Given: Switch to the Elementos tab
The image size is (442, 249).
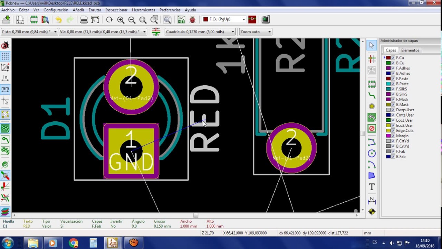Looking at the screenshot, I should 410,50.
